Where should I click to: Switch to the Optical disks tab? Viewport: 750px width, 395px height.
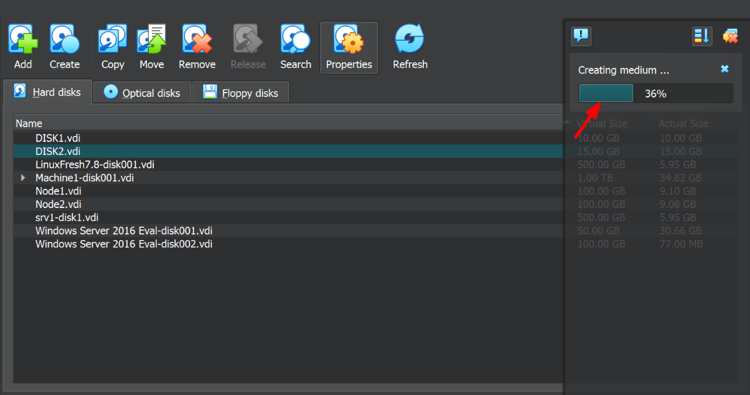coord(141,92)
